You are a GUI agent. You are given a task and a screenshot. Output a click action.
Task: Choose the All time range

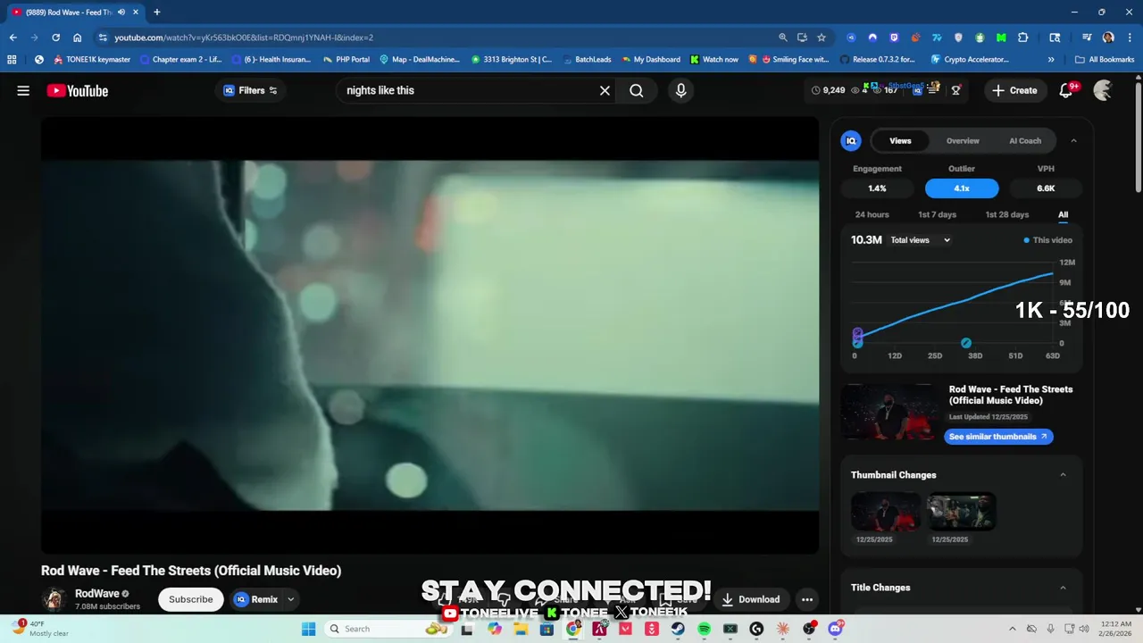coord(1063,214)
